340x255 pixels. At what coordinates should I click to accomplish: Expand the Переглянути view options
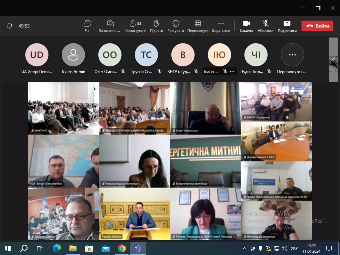point(198,26)
